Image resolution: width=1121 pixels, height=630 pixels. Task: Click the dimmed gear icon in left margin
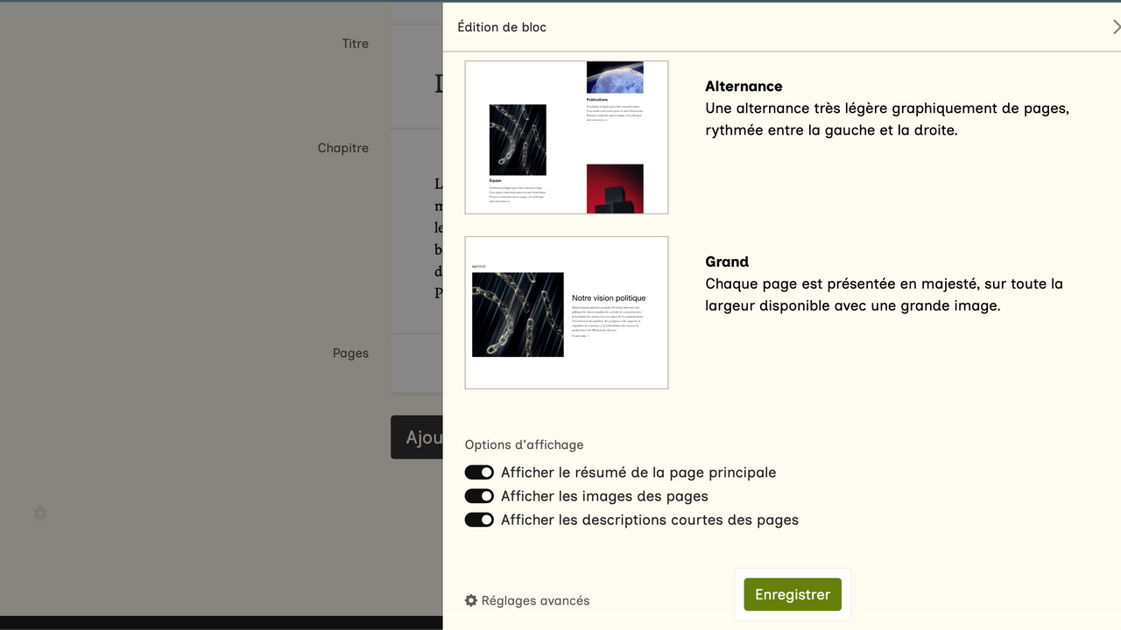coord(40,513)
